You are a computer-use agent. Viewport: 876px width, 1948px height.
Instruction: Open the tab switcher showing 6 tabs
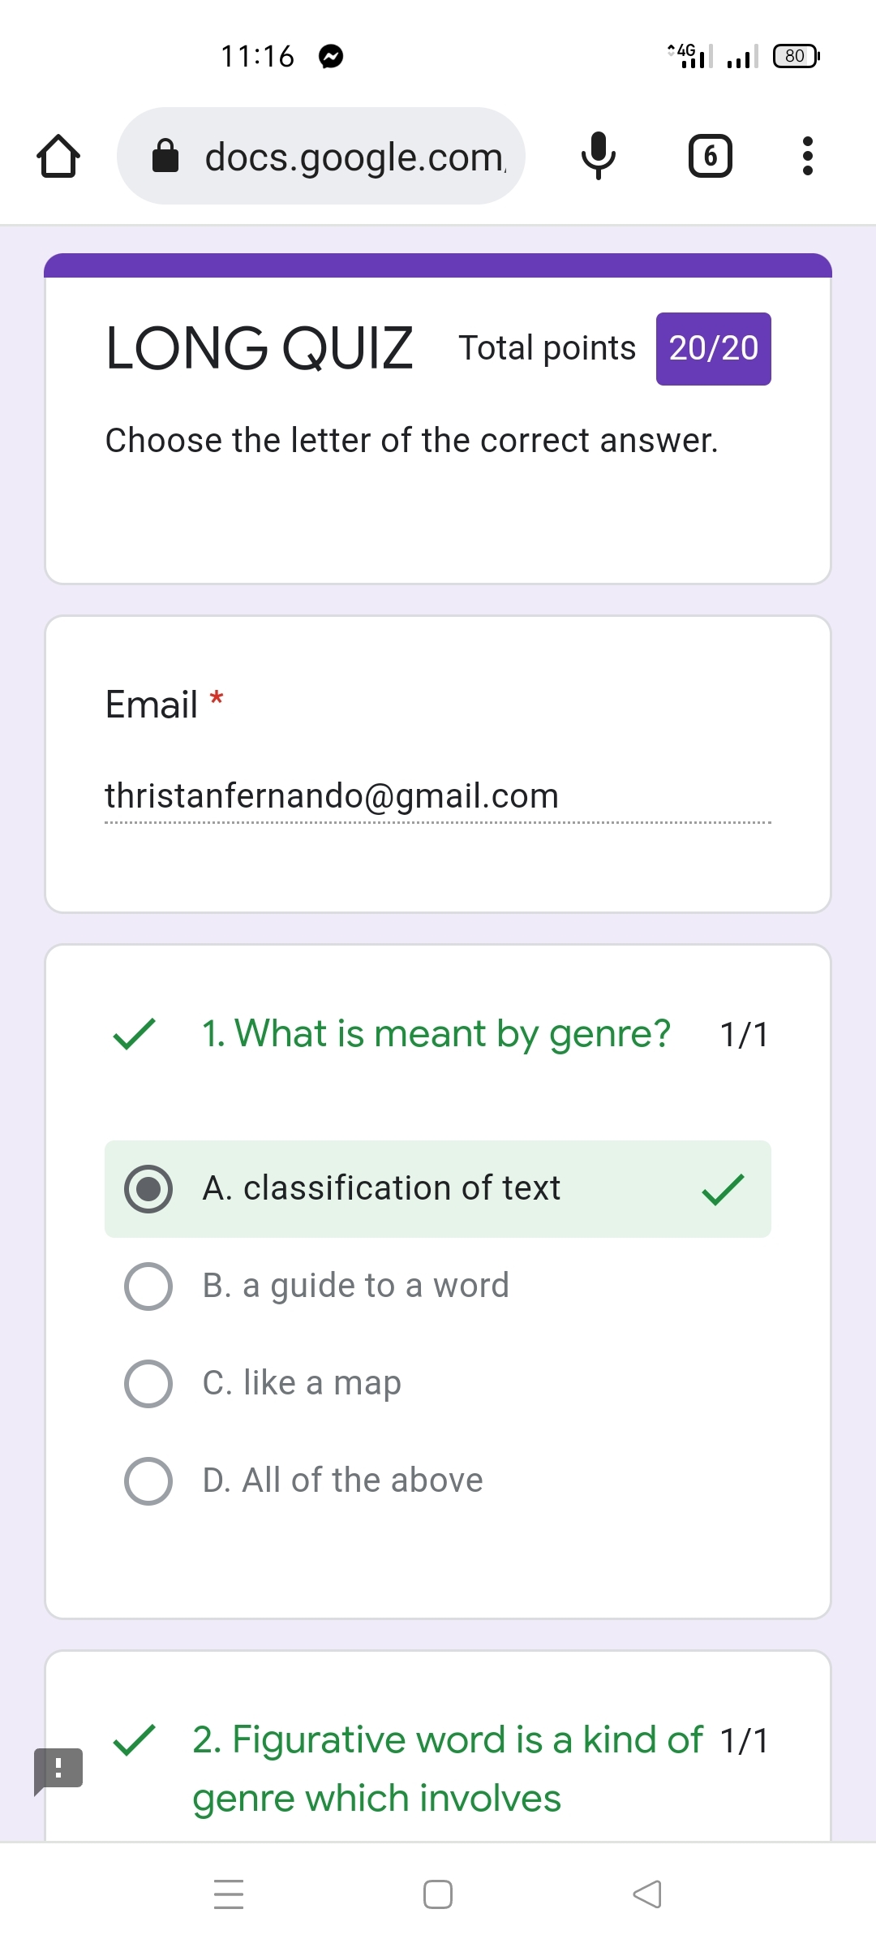710,156
